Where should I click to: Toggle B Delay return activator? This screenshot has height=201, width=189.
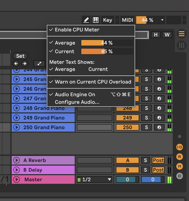[128, 170]
